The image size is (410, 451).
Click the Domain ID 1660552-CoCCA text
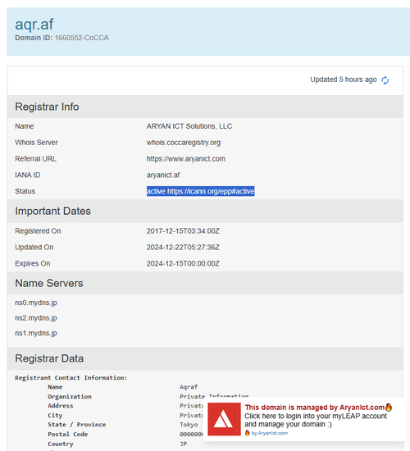[x=61, y=38]
